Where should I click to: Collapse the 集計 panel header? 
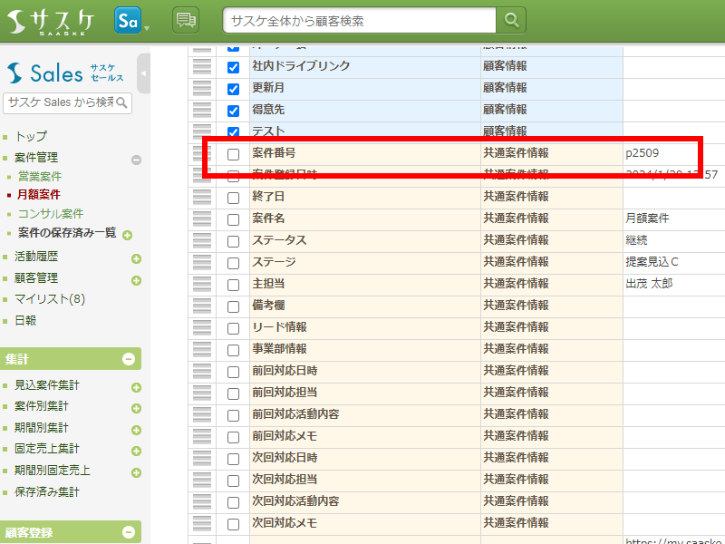129,359
